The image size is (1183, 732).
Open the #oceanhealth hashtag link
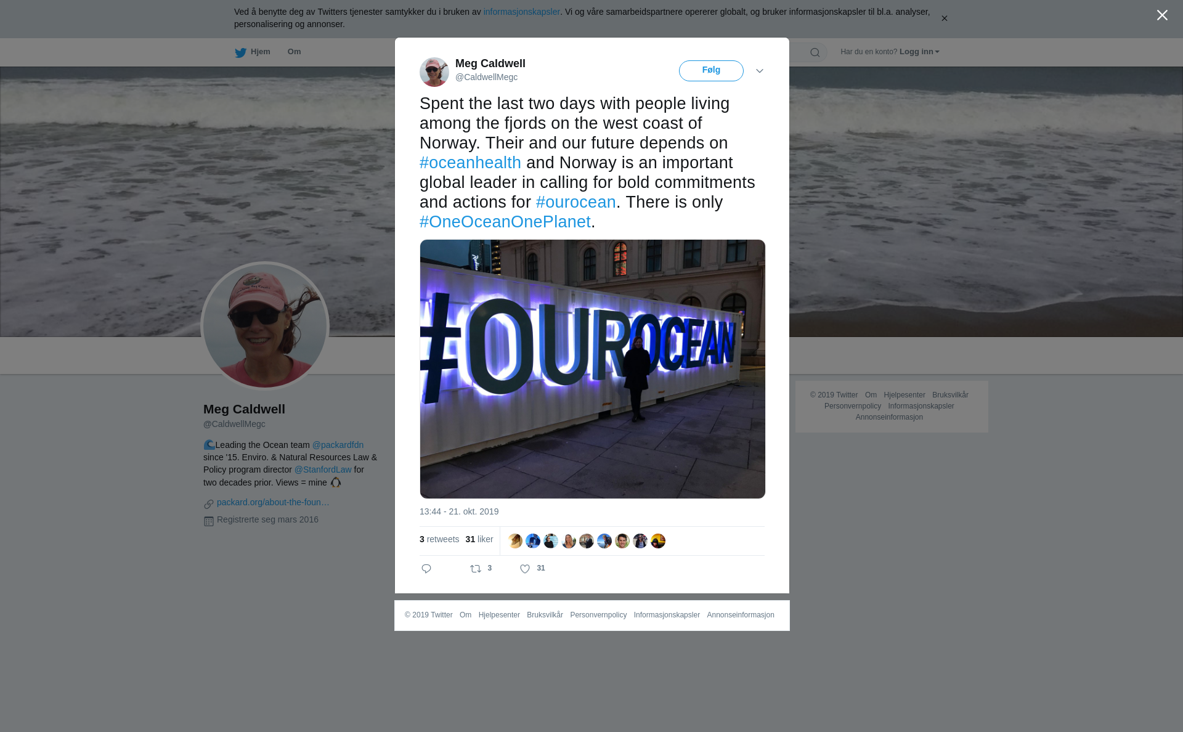point(470,163)
